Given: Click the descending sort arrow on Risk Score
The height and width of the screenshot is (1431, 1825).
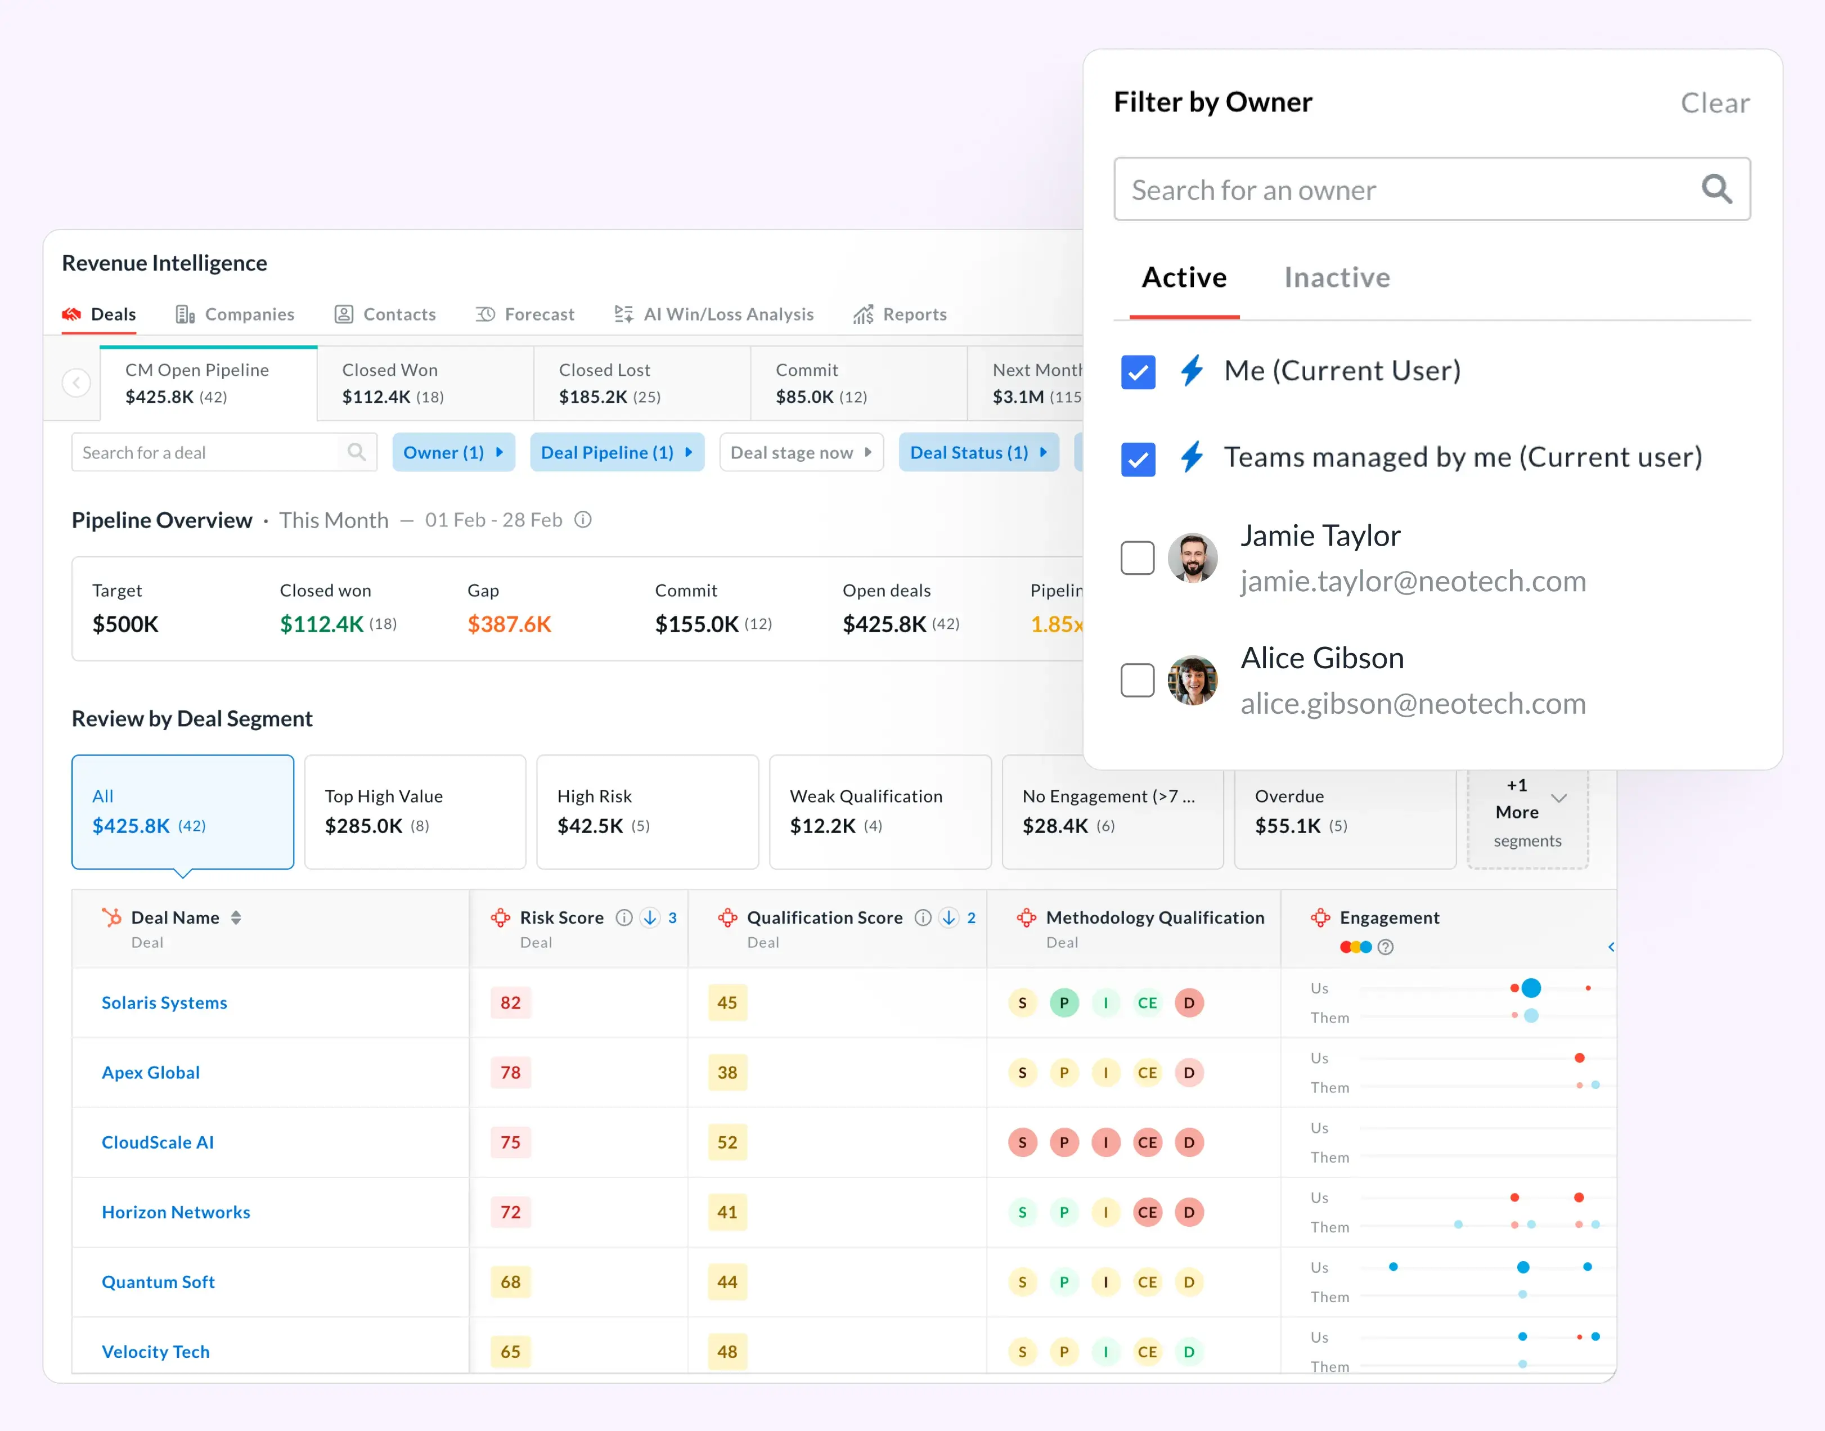Looking at the screenshot, I should pyautogui.click(x=650, y=917).
